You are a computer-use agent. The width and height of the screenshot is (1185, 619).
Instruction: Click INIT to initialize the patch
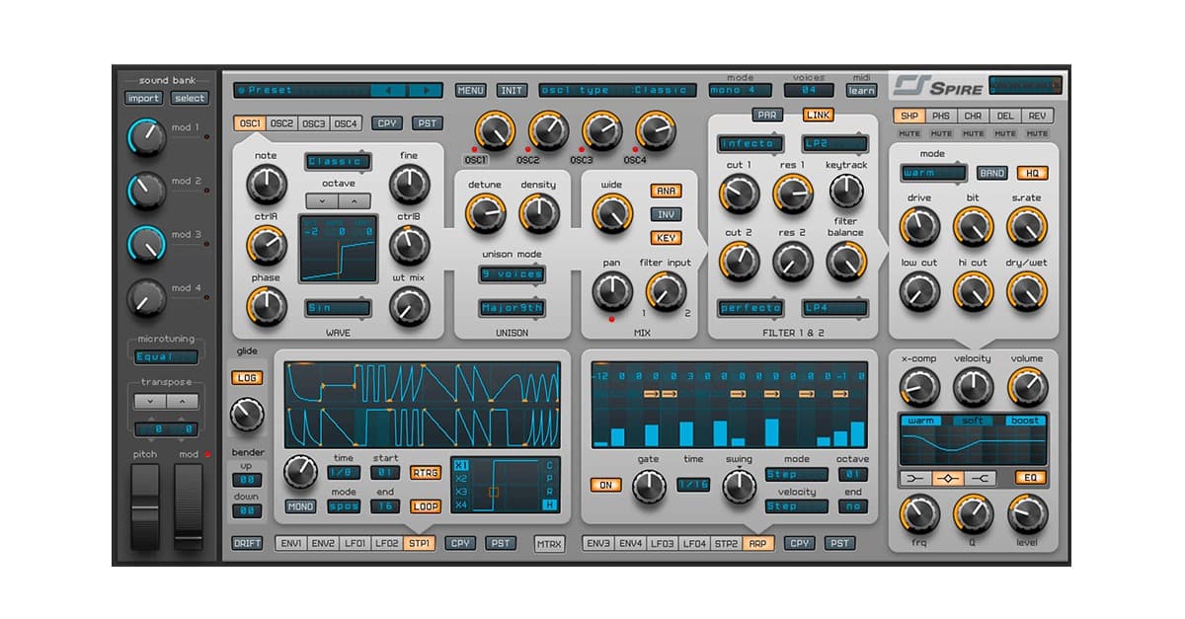click(511, 89)
